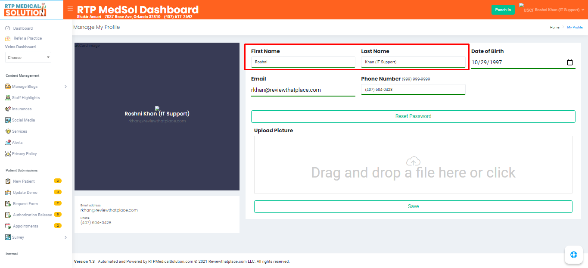
Task: Click the Manage Blogs icon
Action: click(8, 87)
